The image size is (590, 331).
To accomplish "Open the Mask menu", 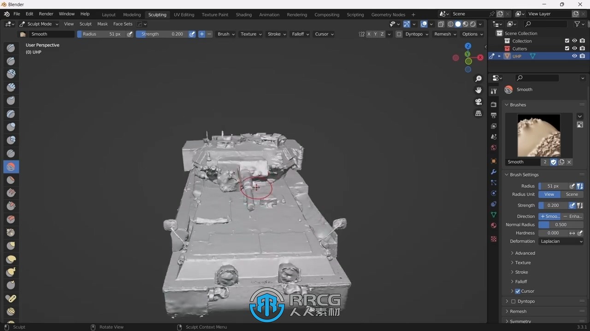I will coord(102,24).
